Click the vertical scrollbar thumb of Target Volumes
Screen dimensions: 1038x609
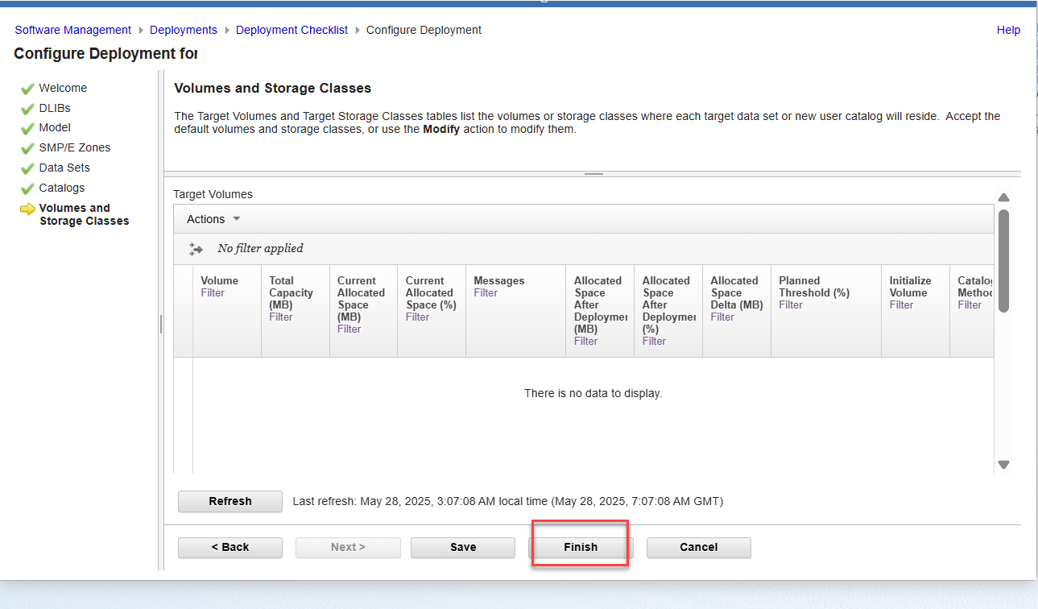point(1003,260)
